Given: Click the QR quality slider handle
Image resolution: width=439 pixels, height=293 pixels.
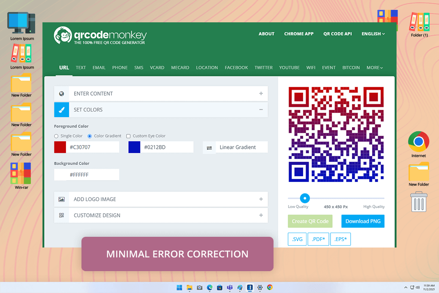Looking at the screenshot, I should [305, 198].
